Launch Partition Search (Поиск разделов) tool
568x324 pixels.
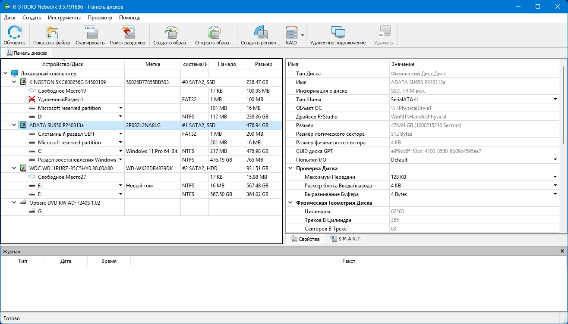(127, 35)
